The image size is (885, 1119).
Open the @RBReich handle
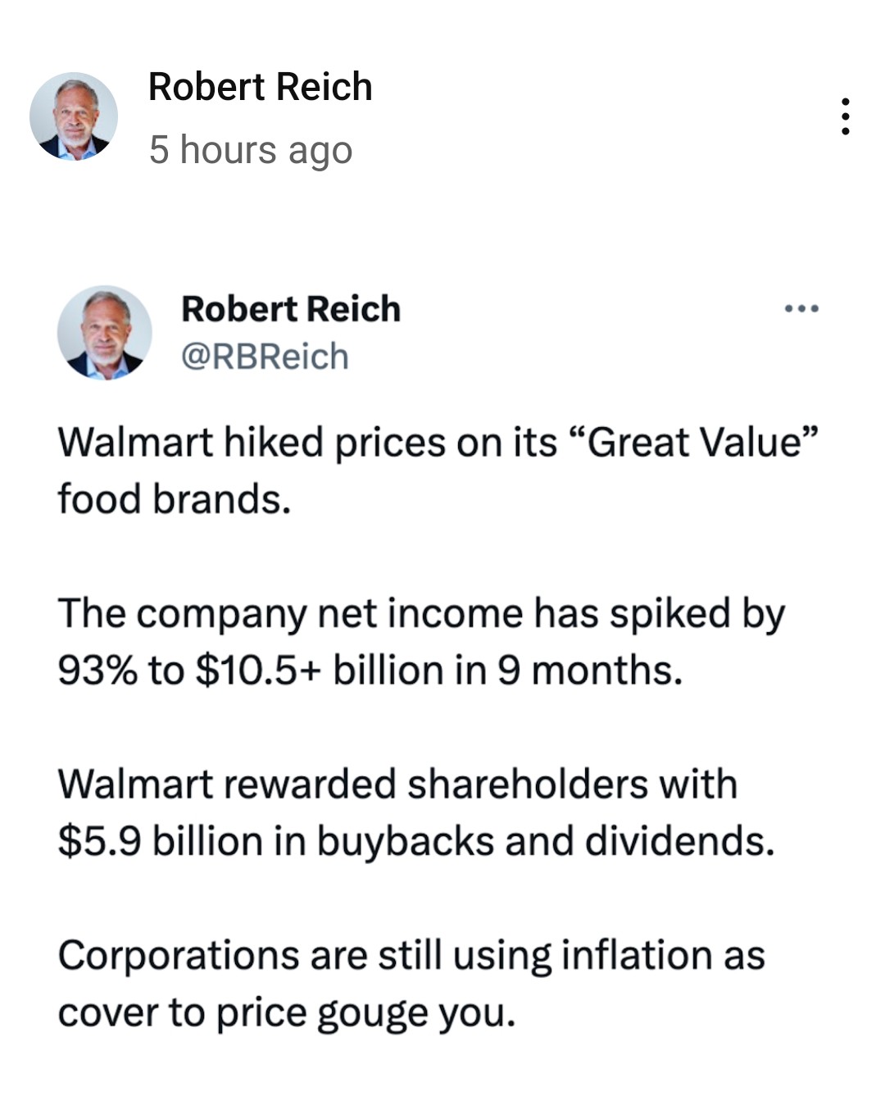(265, 357)
